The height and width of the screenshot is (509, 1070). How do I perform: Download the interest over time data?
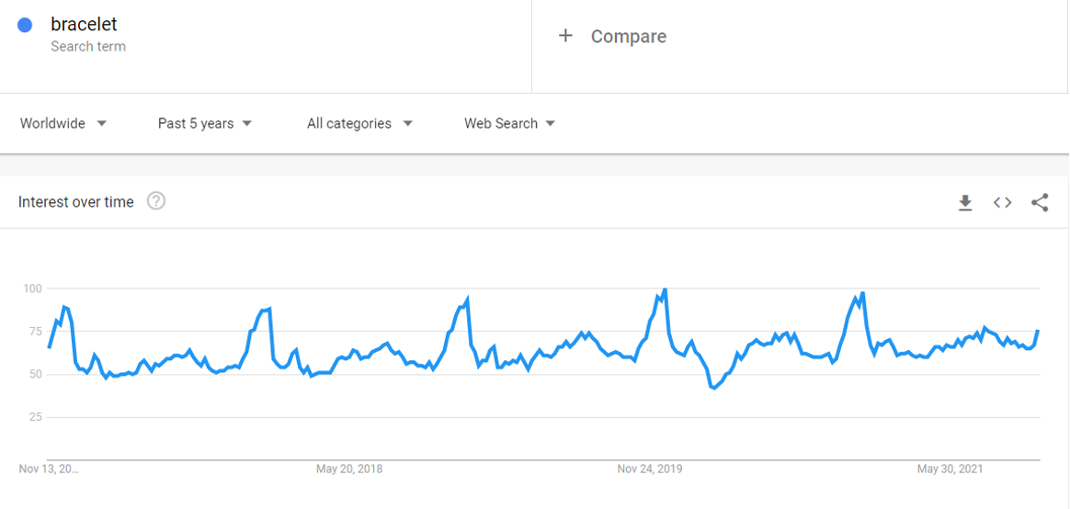[x=965, y=203]
